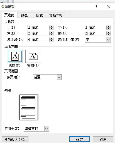Open the 多页(M) dropdown showing 普通
The width and height of the screenshot is (115, 143).
coord(47,77)
